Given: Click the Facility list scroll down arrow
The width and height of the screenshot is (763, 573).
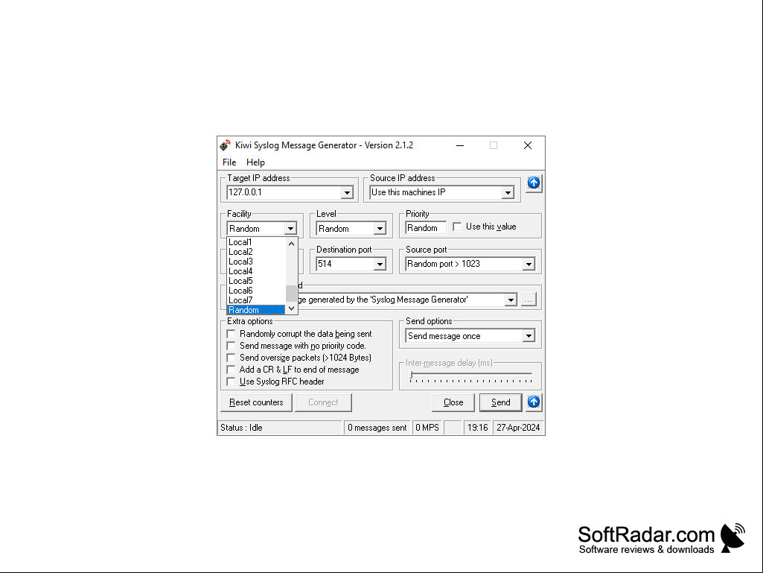Looking at the screenshot, I should (292, 308).
